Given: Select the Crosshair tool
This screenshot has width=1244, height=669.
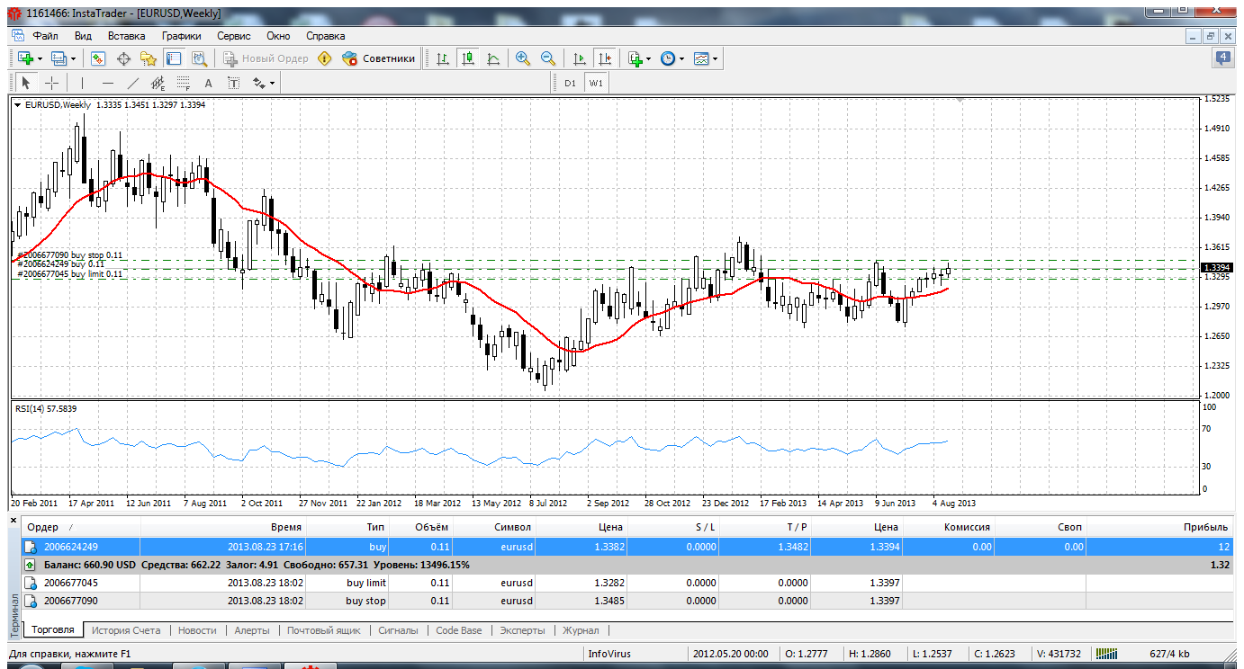Looking at the screenshot, I should click(52, 83).
